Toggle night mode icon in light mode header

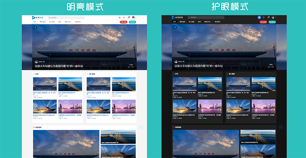[120, 18]
